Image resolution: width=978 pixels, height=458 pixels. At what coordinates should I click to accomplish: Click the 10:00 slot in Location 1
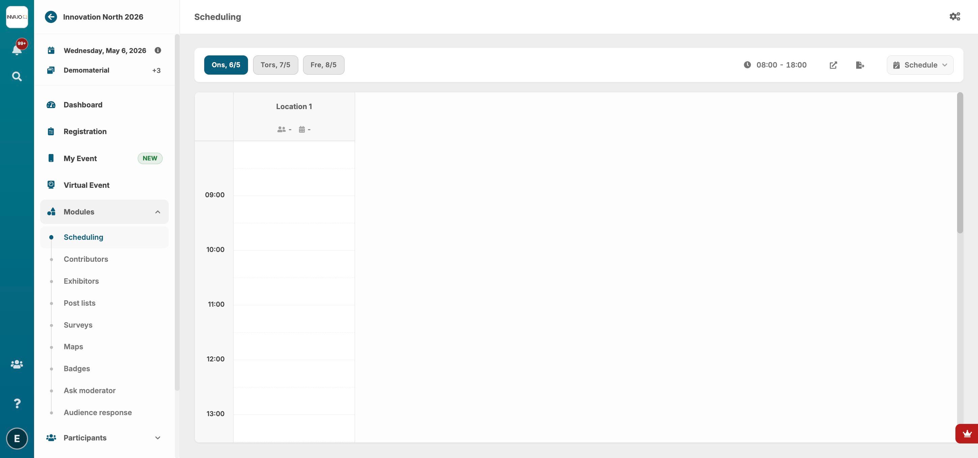[294, 263]
